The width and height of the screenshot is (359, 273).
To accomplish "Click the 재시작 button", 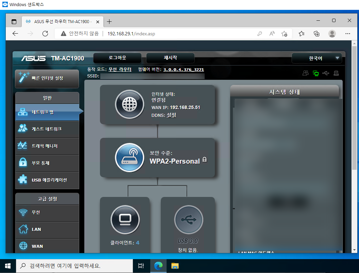I will (170, 58).
